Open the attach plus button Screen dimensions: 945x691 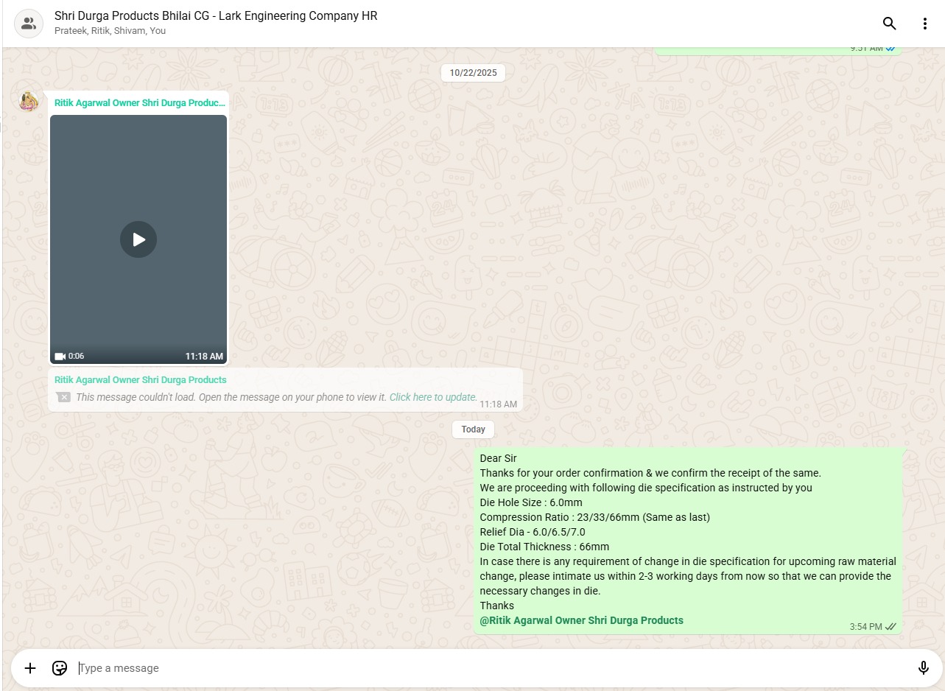coord(30,668)
